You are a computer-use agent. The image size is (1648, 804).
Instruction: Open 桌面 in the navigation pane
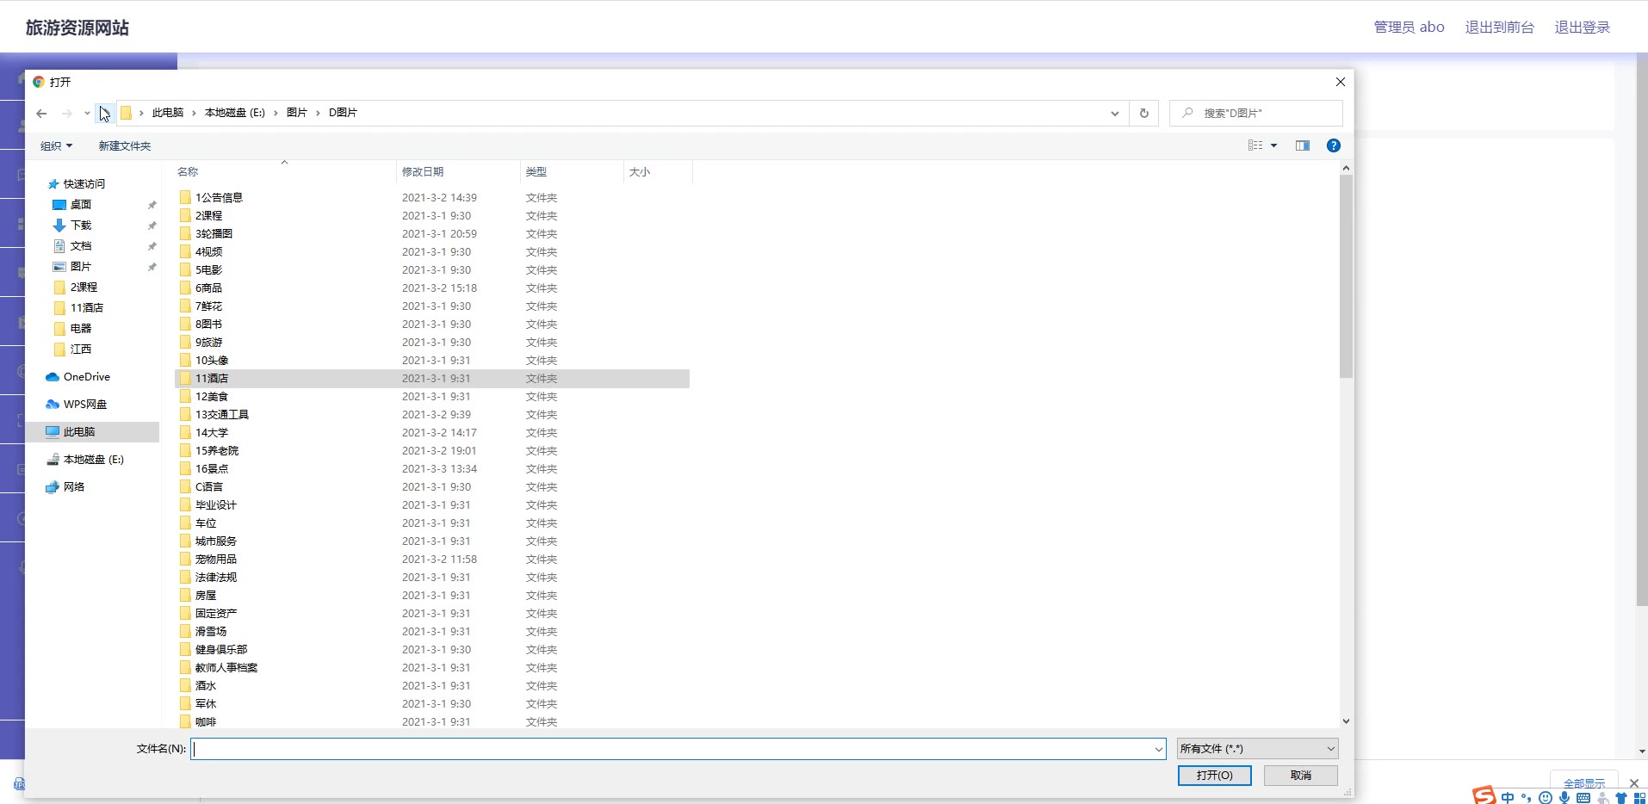click(x=81, y=205)
